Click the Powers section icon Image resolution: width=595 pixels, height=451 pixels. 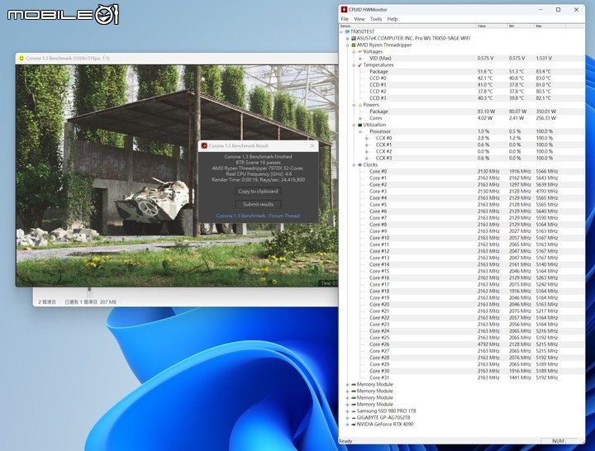click(359, 105)
